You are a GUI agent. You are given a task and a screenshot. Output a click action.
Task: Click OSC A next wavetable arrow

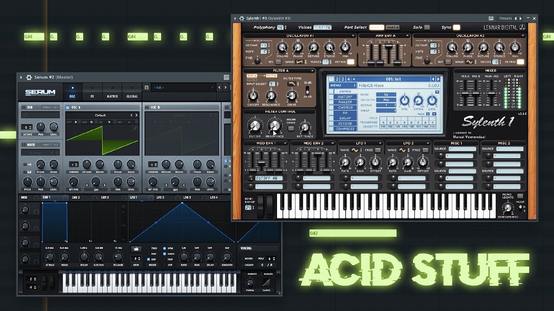point(136,115)
